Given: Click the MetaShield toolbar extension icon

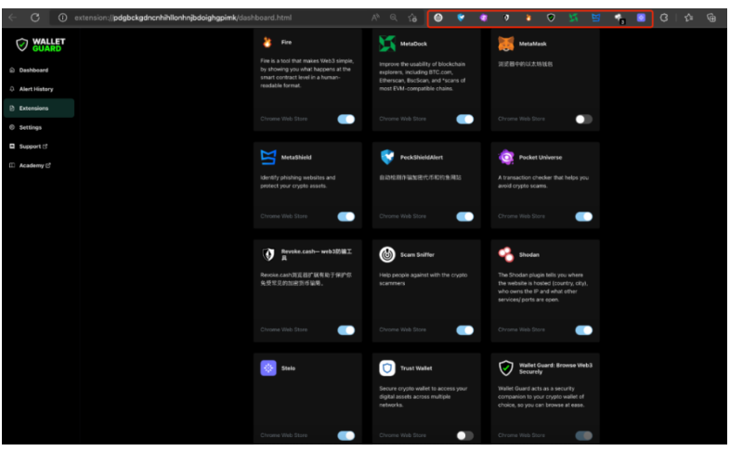Looking at the screenshot, I should [596, 18].
